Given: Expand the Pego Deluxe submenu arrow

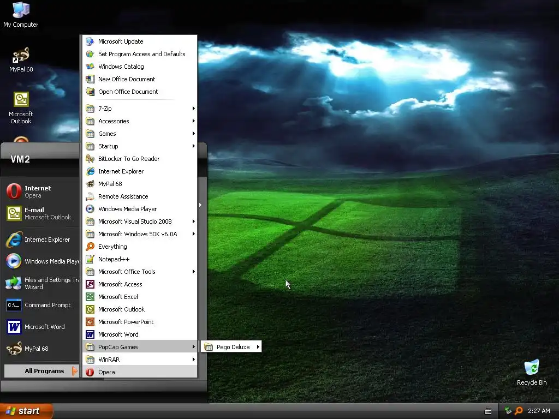Looking at the screenshot, I should (x=258, y=346).
